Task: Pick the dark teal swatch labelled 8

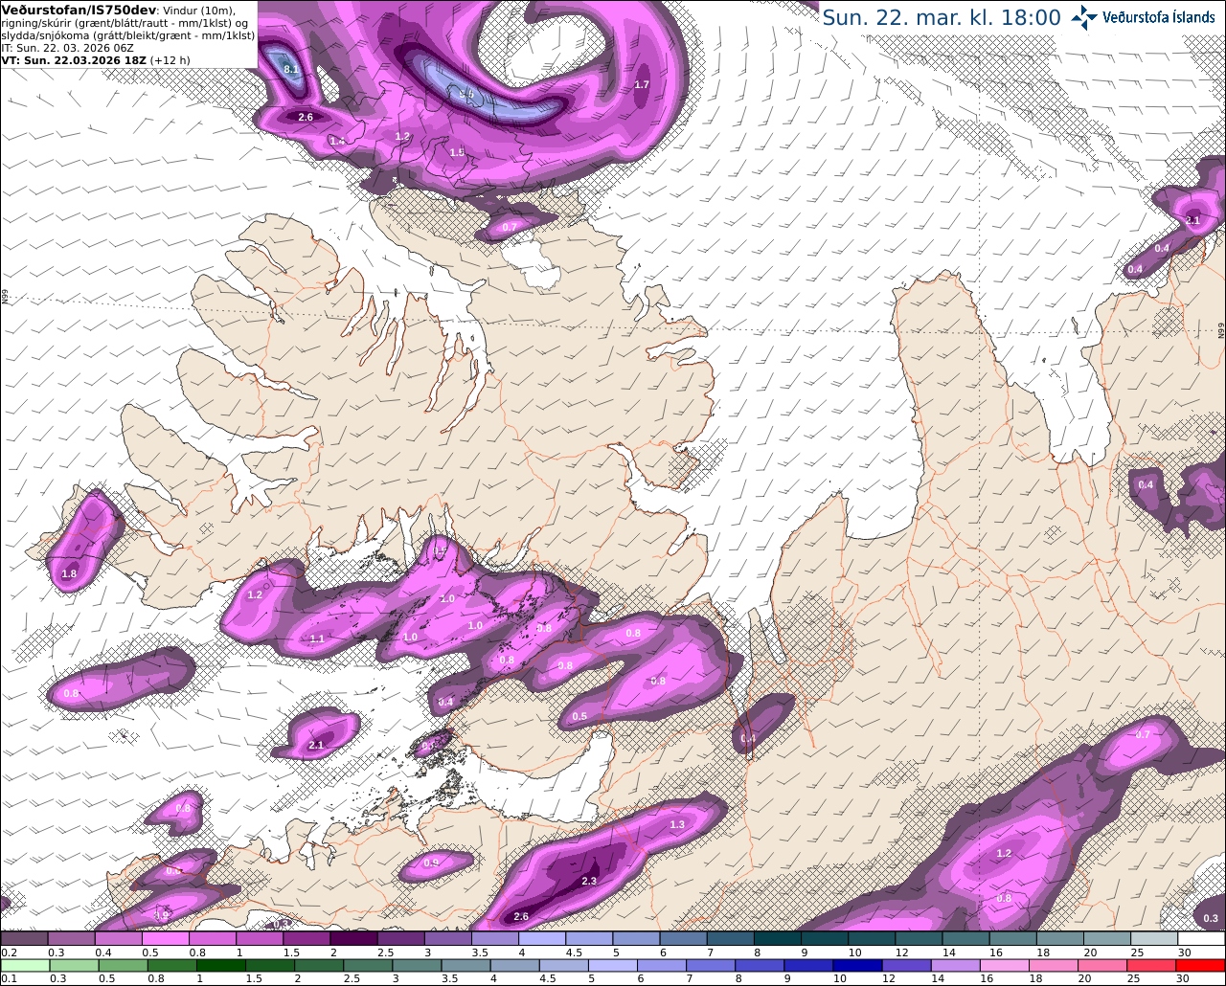Action: pyautogui.click(x=778, y=939)
